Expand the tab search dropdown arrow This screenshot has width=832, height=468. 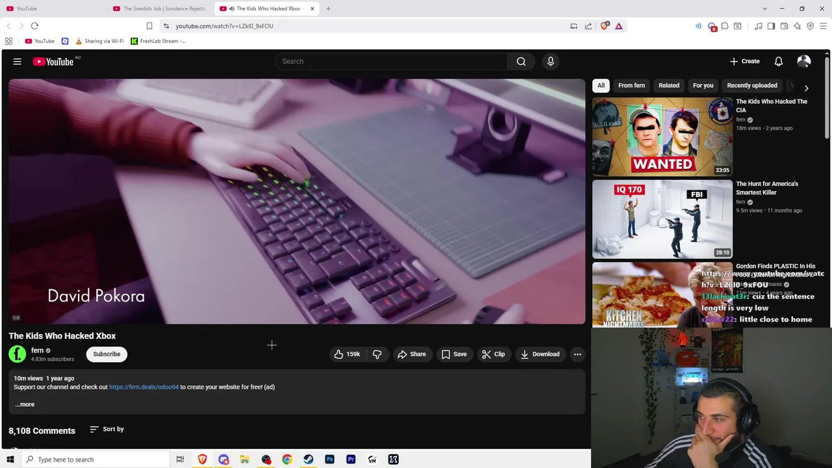pyautogui.click(x=764, y=8)
